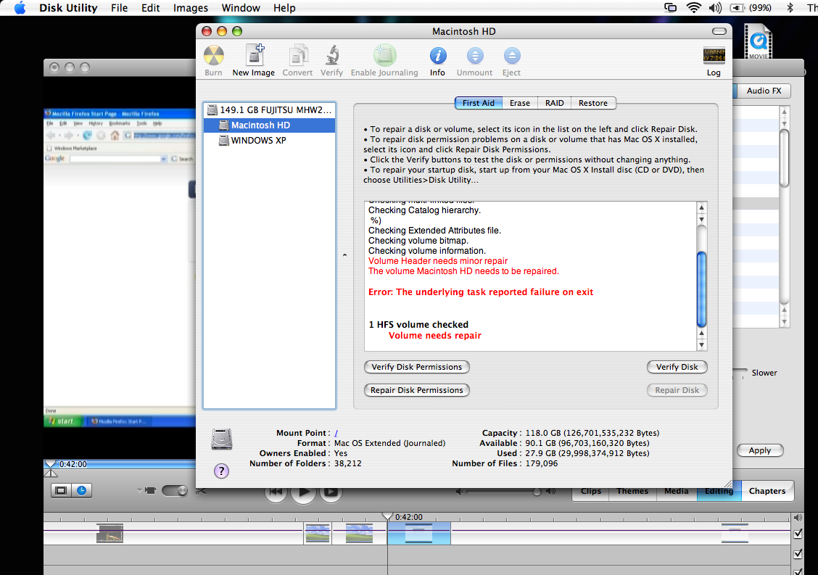The image size is (818, 575).
Task: Click the log scrollbar bottom down arrow
Action: click(x=702, y=345)
